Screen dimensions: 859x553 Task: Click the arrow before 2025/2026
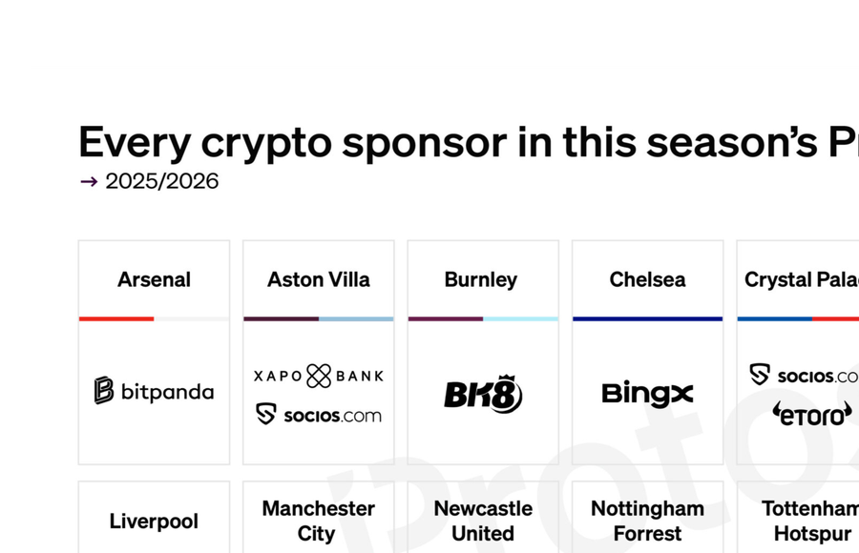(89, 181)
